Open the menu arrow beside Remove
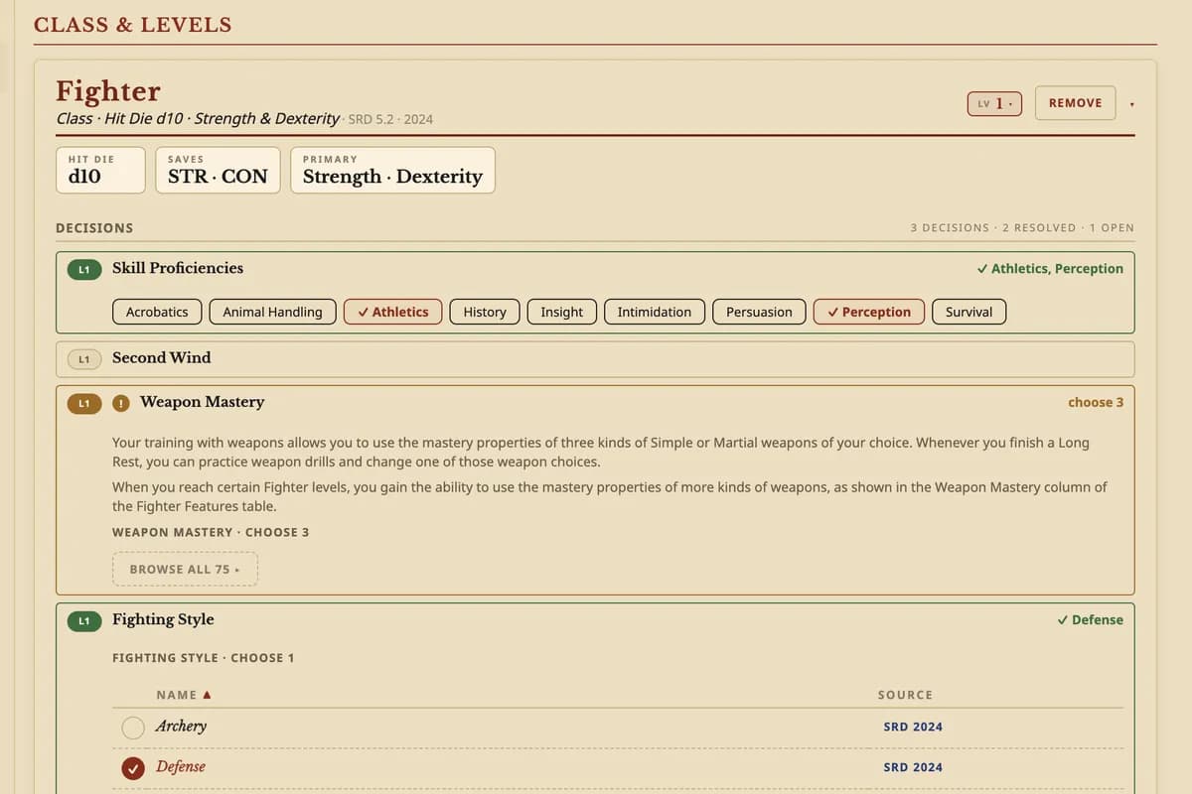The image size is (1192, 794). [1132, 104]
